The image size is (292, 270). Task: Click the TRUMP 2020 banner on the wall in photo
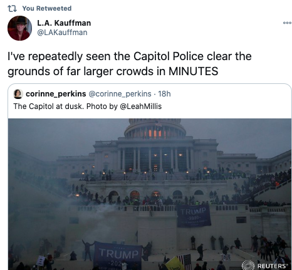pos(194,216)
